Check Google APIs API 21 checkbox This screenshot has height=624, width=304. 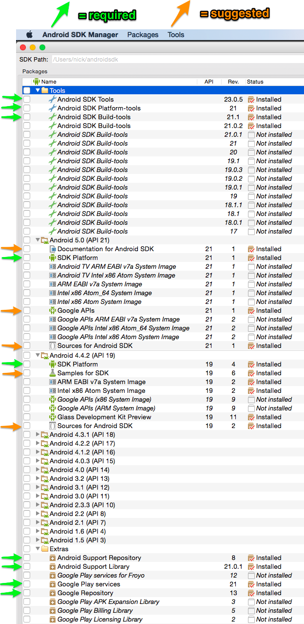pos(27,310)
